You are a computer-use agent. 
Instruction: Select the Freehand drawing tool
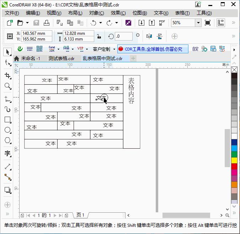7,99
